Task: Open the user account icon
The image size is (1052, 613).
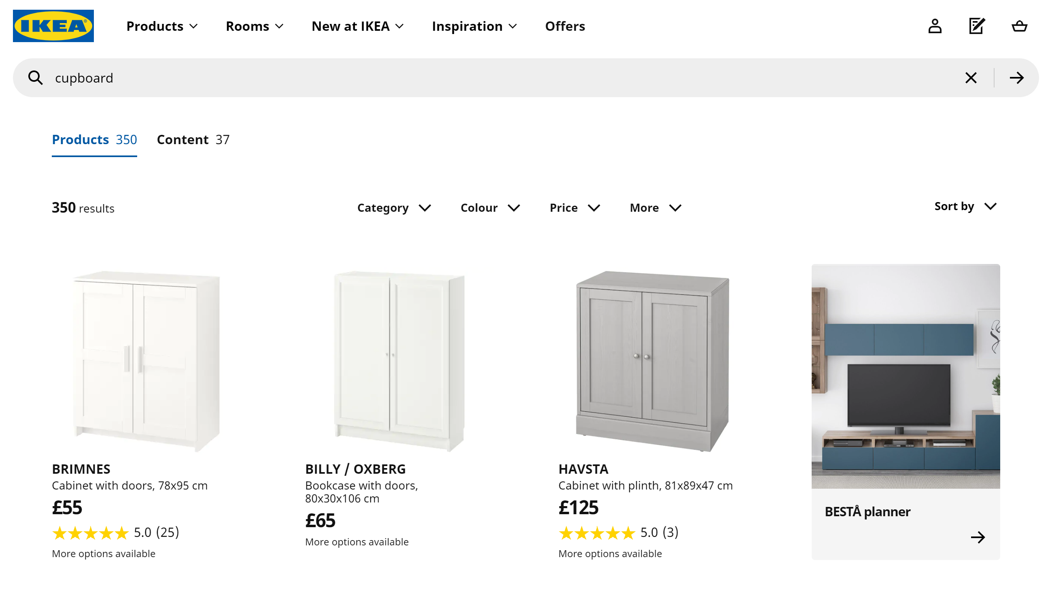Action: pos(935,26)
